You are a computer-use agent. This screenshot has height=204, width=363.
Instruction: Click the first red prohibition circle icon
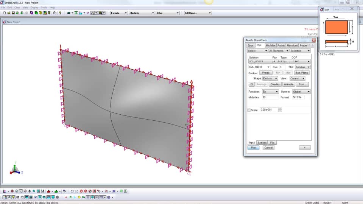click(x=81, y=191)
